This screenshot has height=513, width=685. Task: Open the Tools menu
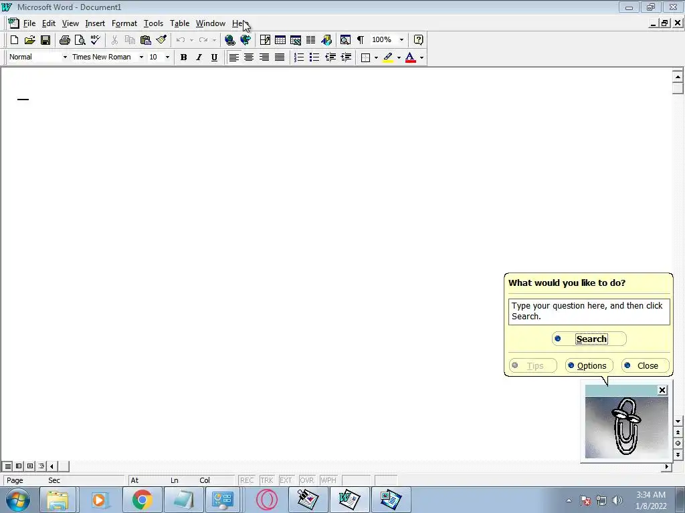[x=153, y=23]
